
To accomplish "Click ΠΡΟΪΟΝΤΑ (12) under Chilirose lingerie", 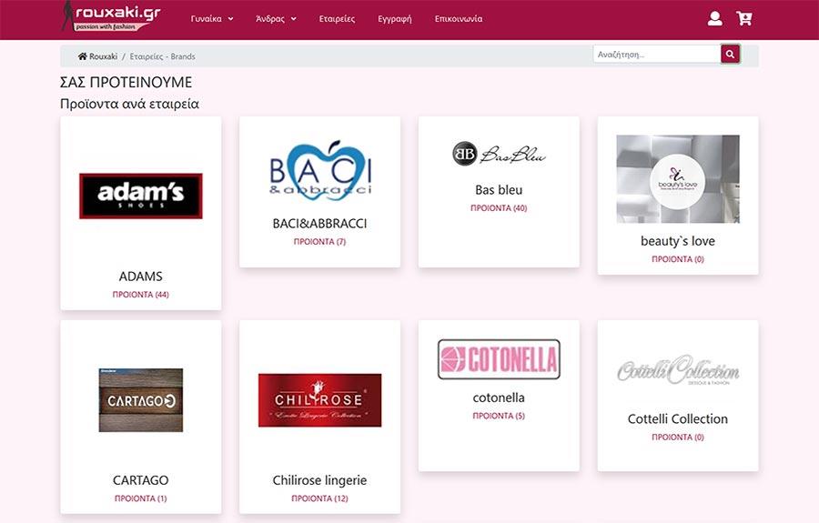I will tap(319, 498).
